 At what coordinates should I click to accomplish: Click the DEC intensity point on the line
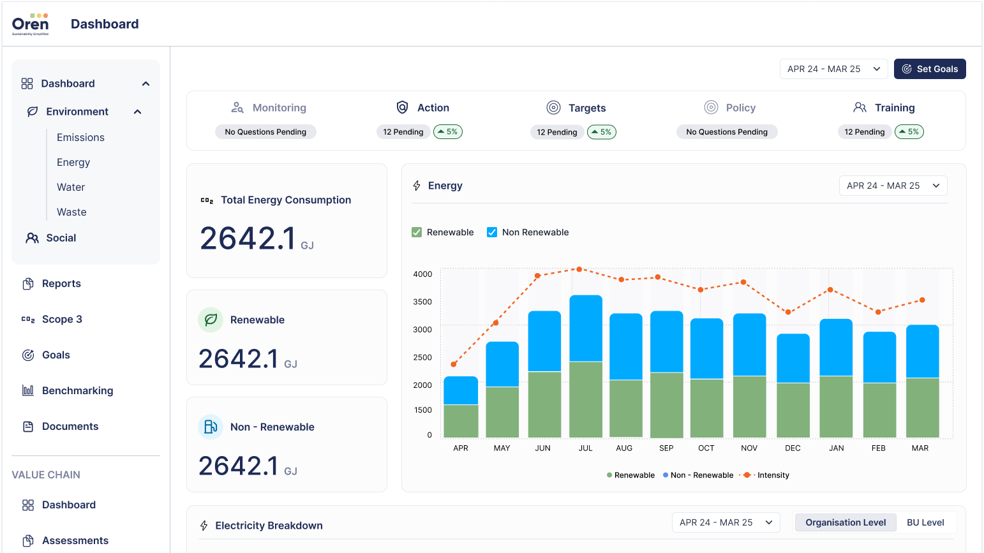[x=788, y=312]
